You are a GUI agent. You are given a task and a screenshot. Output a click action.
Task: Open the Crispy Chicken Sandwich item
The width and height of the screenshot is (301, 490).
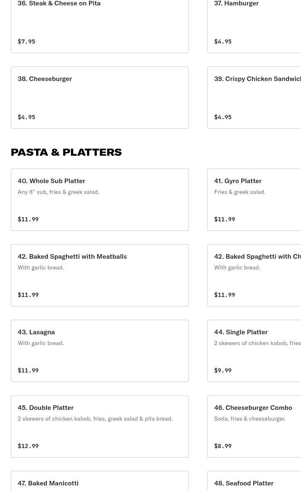click(254, 98)
